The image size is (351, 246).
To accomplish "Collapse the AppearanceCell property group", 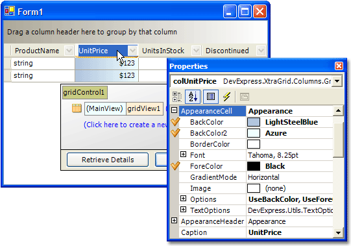I will (x=174, y=110).
